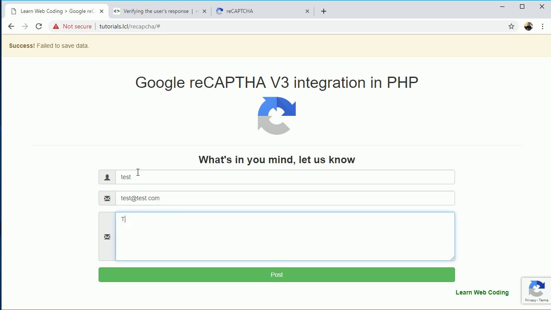
Task: Click the Not secure warning icon
Action: (56, 26)
